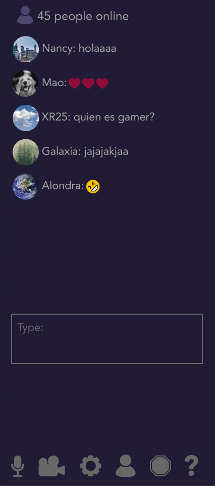Click the last heart in Mao's message
The width and height of the screenshot is (215, 486).
(x=102, y=84)
